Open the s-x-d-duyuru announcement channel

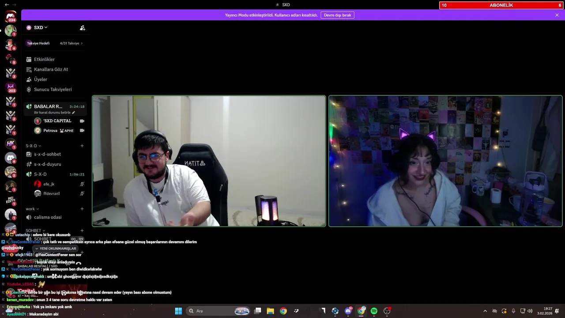click(x=55, y=164)
